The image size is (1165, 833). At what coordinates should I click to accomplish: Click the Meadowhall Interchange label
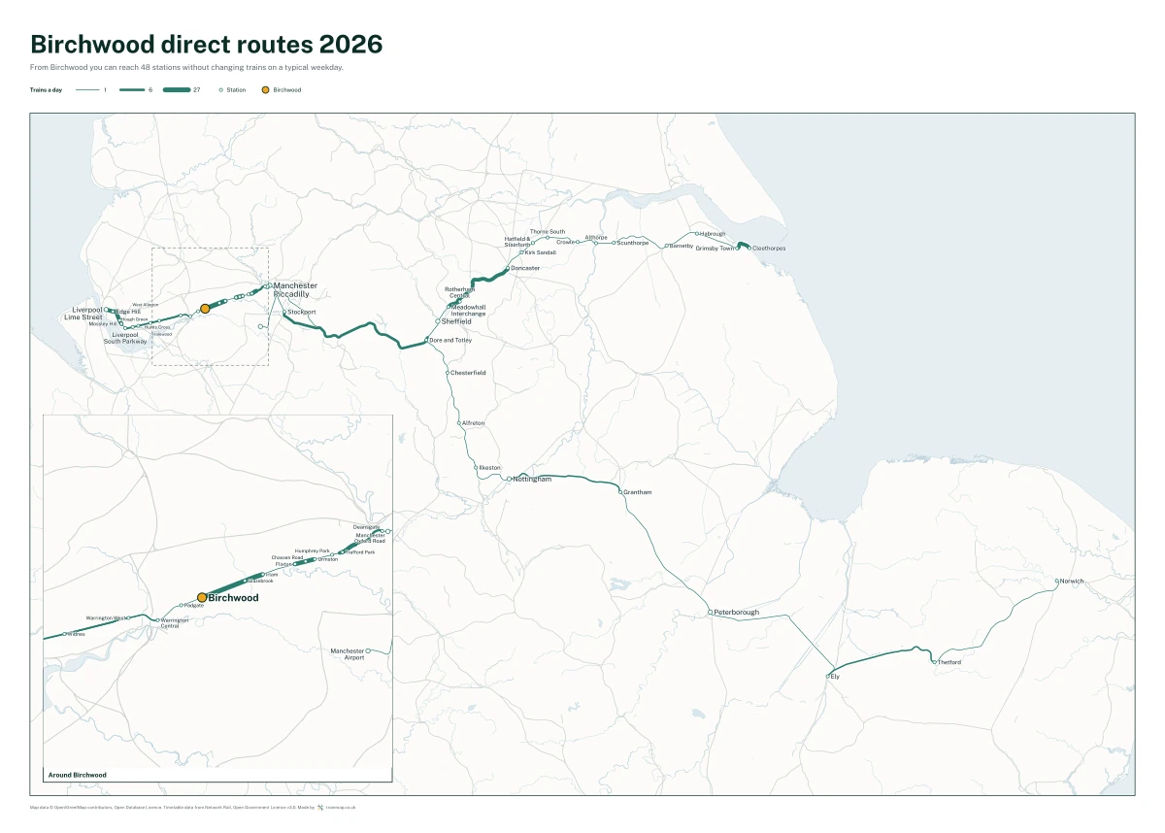pyautogui.click(x=469, y=311)
